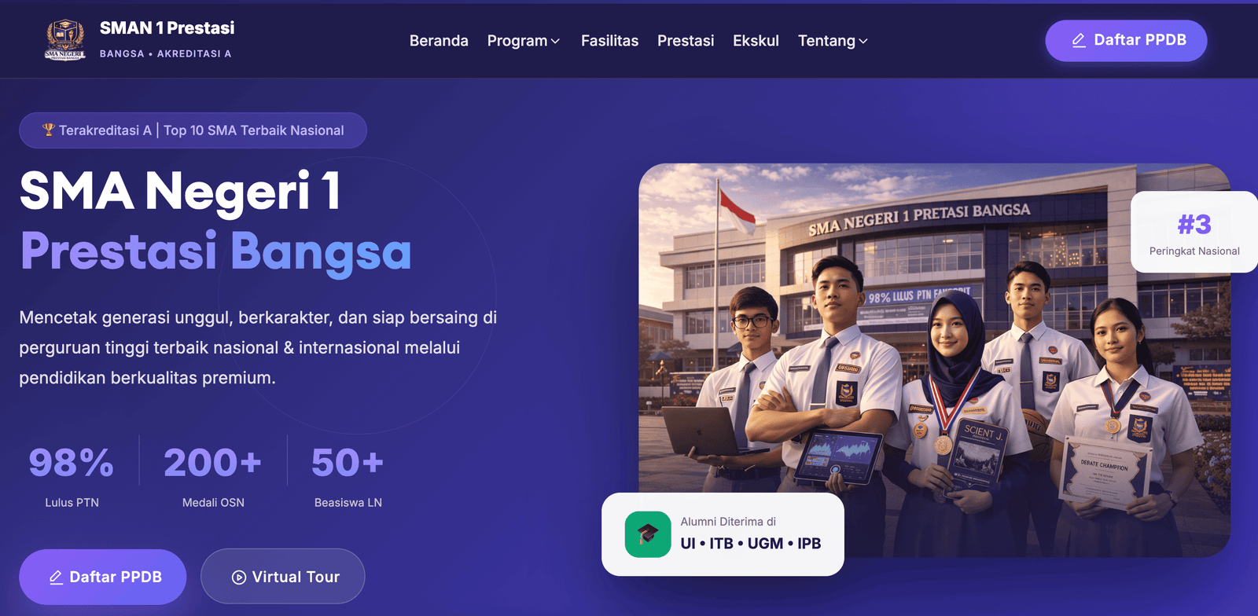Click the SMAN 1 Prestasi site title
Screen dimensions: 1258x616
pyautogui.click(x=167, y=28)
